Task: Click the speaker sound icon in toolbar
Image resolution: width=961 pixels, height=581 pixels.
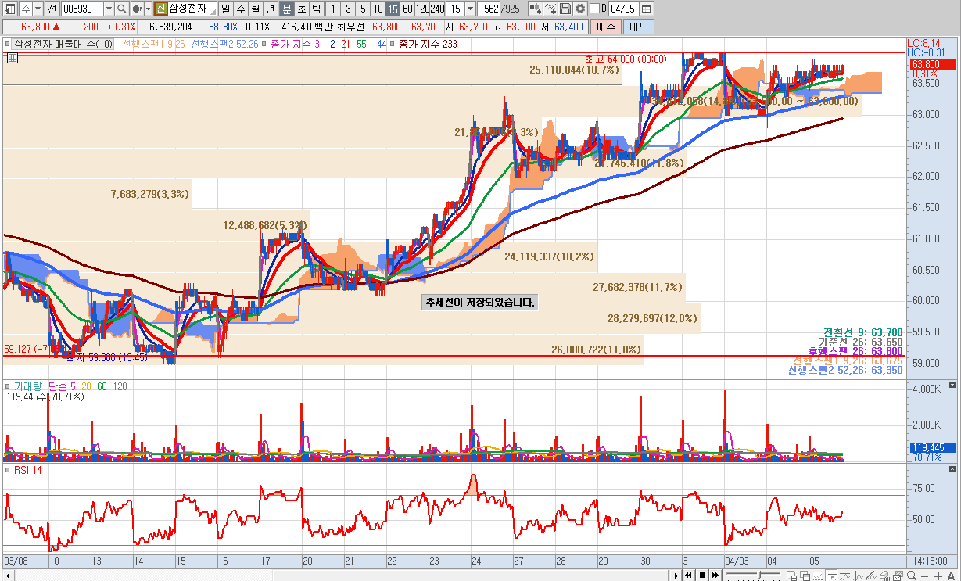Action: coord(137,9)
